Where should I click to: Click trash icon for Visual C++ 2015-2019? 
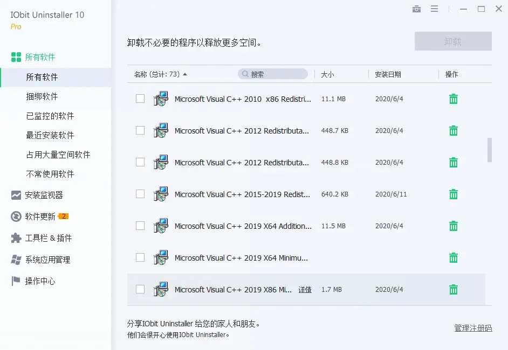click(x=454, y=194)
